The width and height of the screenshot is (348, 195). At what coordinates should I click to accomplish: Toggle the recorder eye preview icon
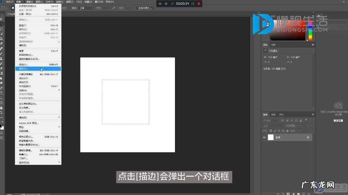(x=160, y=4)
